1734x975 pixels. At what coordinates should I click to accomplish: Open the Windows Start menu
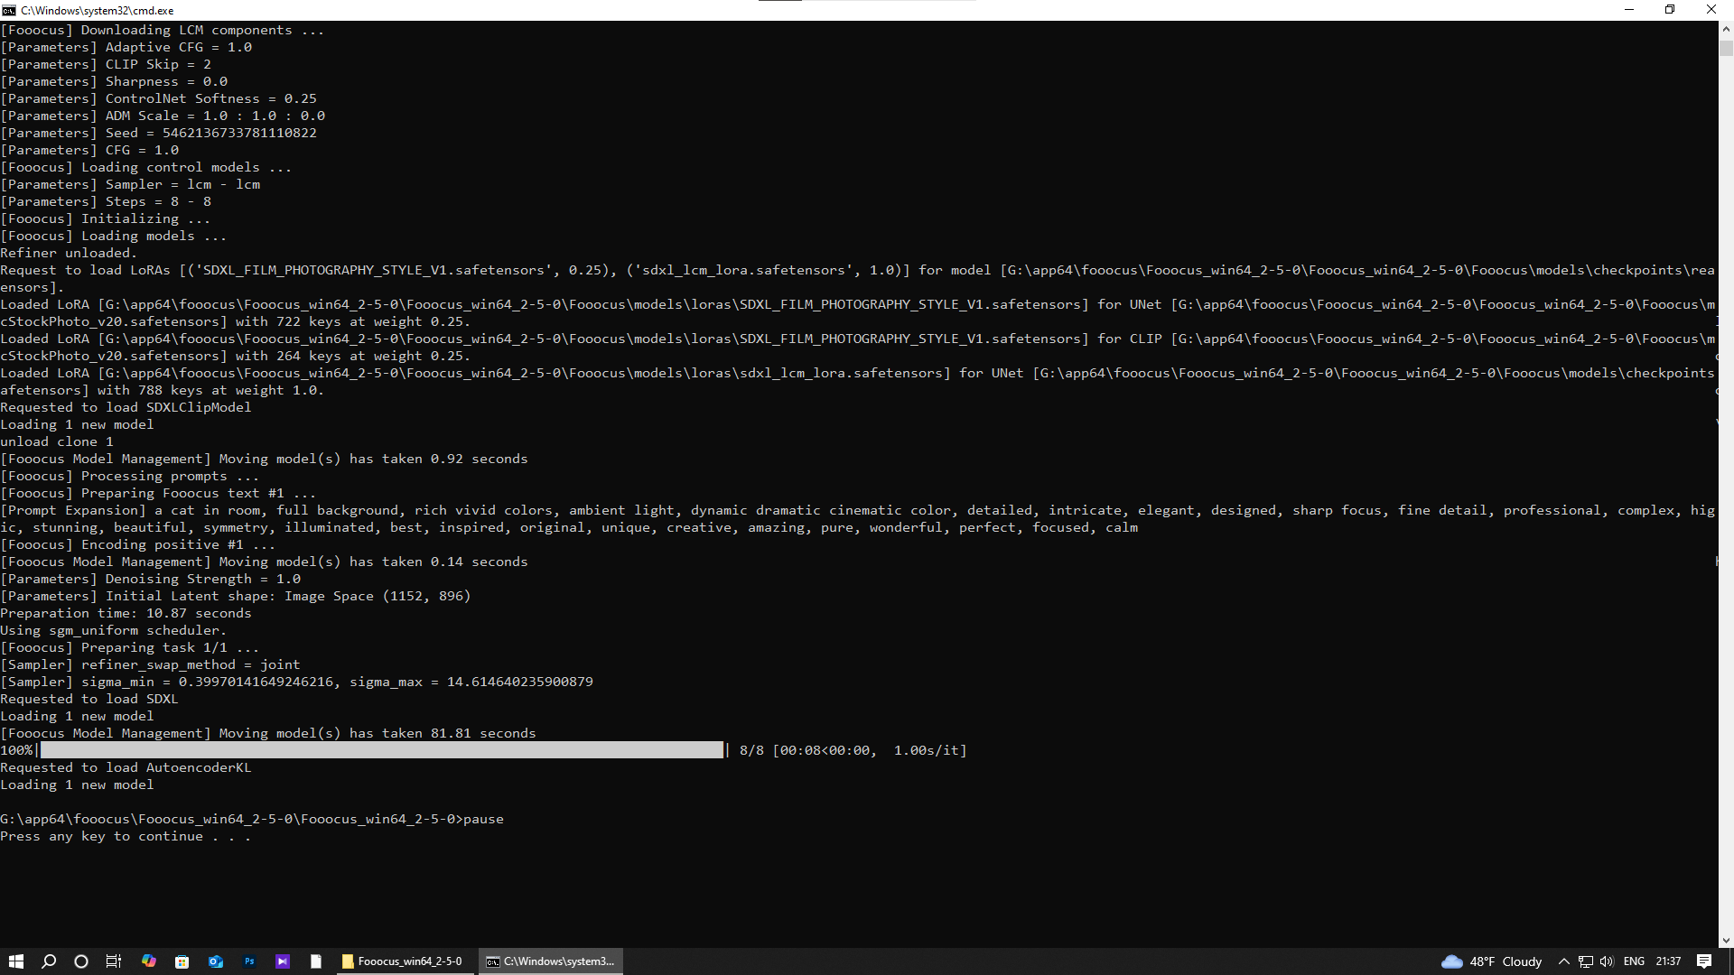[15, 961]
